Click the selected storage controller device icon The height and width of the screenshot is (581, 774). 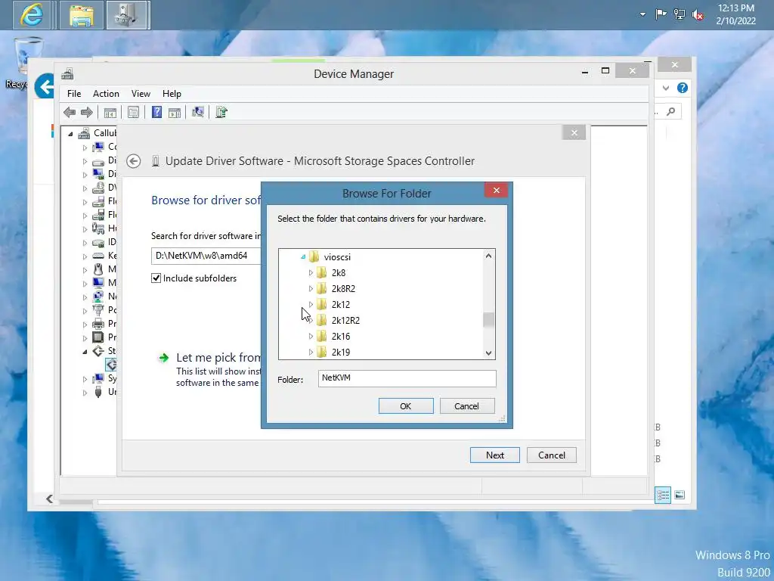pos(112,365)
